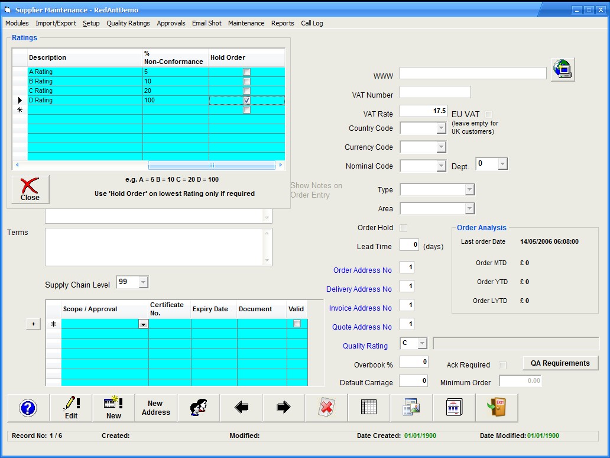610x458 pixels.
Task: Create a new supplier record with New
Action: [x=113, y=408]
